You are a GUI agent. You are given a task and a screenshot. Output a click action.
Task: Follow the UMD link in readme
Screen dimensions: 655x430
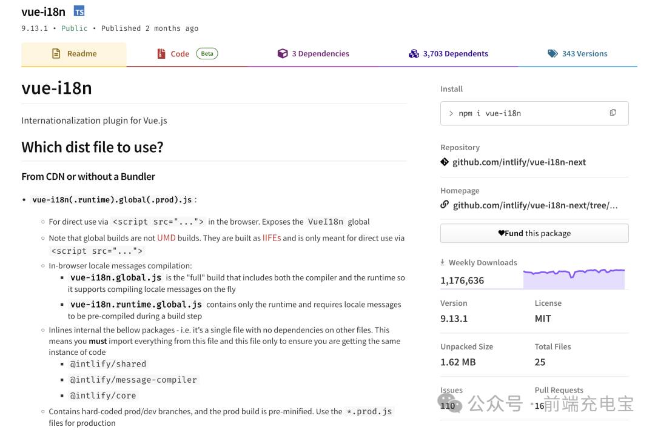click(x=166, y=238)
